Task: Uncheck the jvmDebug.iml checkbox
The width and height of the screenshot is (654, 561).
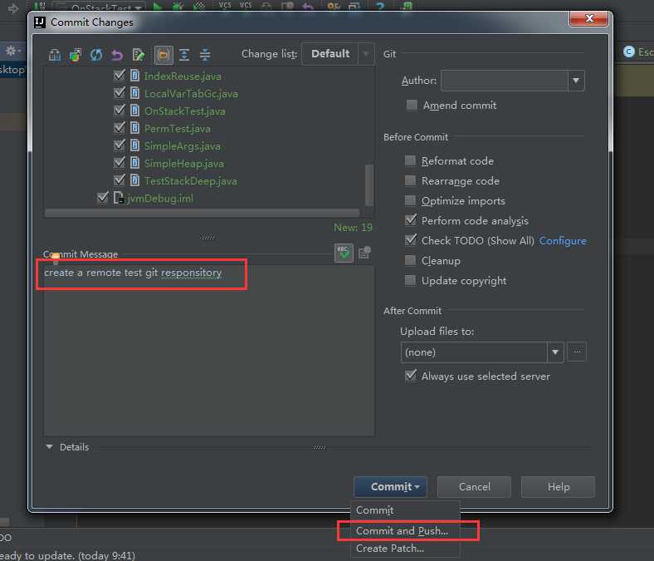Action: (103, 198)
